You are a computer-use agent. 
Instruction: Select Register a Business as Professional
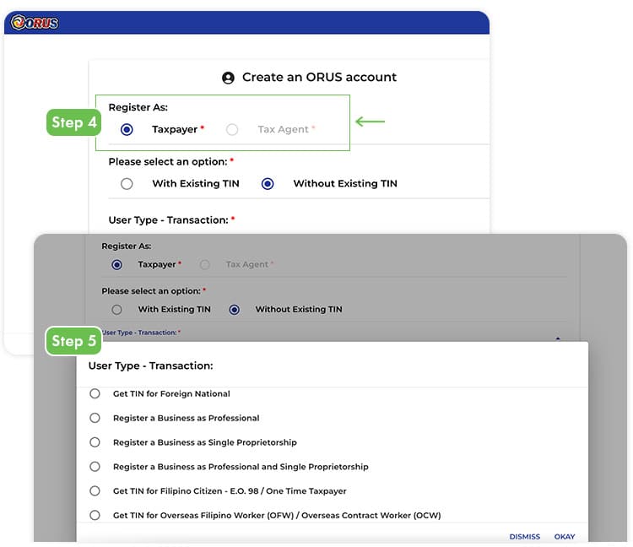pyautogui.click(x=95, y=419)
